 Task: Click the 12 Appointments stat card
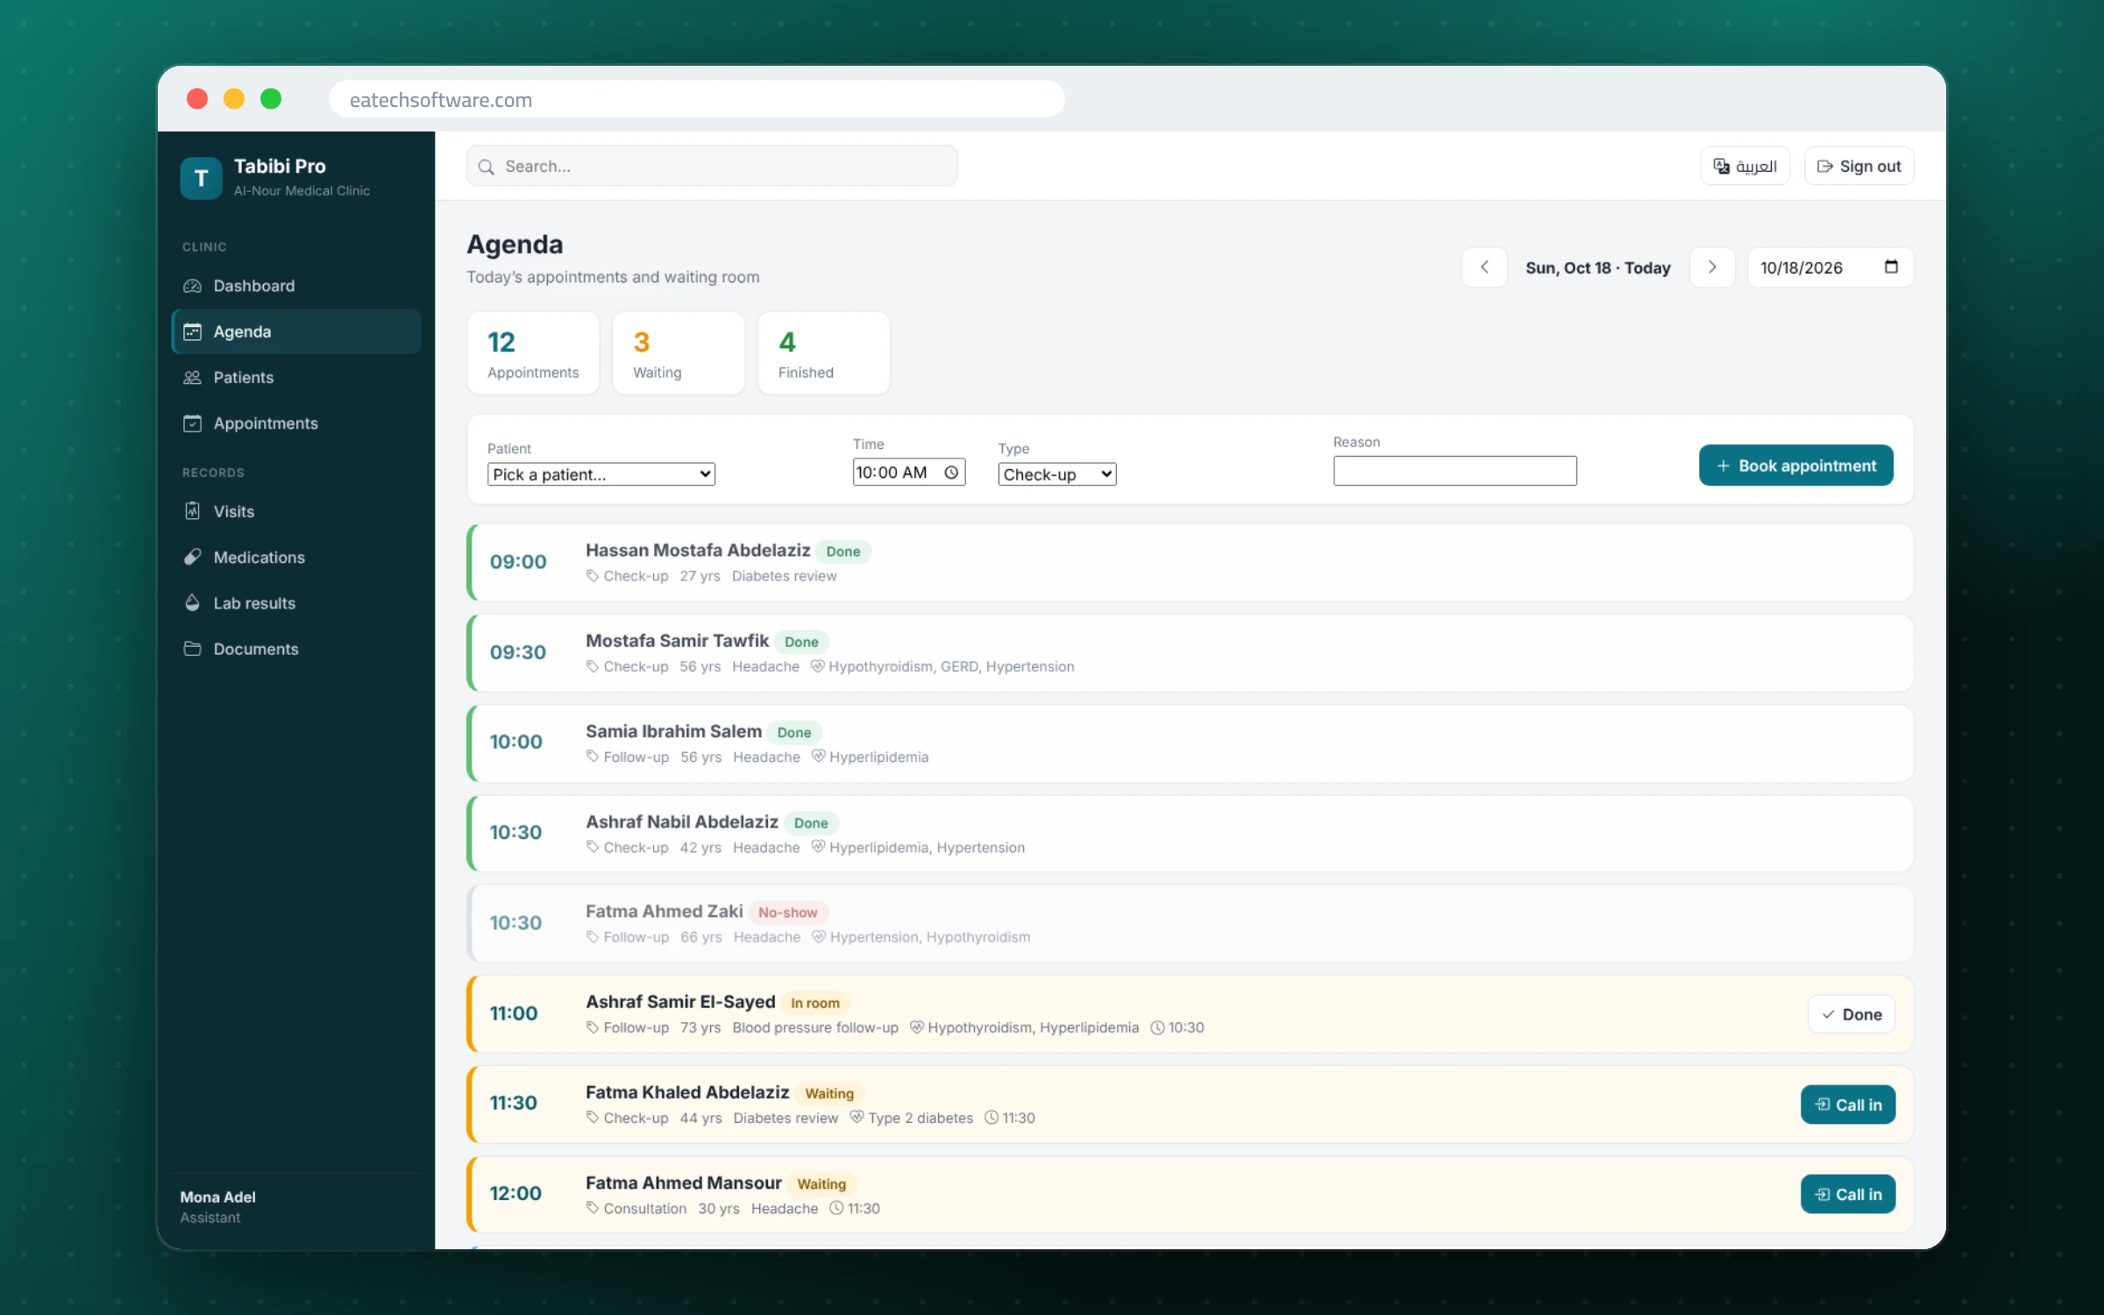coord(533,353)
